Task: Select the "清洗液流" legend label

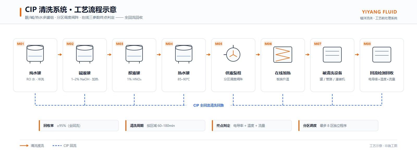Action: tap(37, 146)
